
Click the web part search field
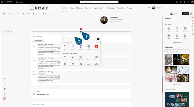tap(81, 36)
